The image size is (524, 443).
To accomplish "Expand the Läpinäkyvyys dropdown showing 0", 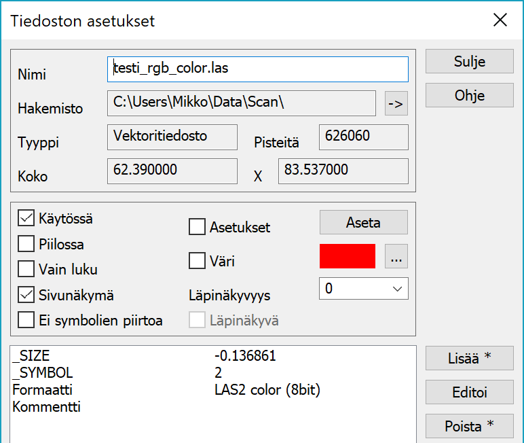I will [363, 289].
